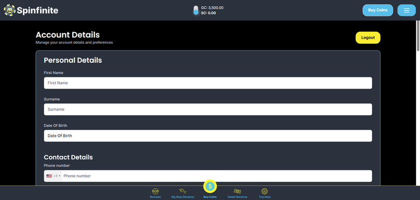This screenshot has width=420, height=200.
Task: Click the Spinfinite brand name text
Action: click(x=37, y=10)
